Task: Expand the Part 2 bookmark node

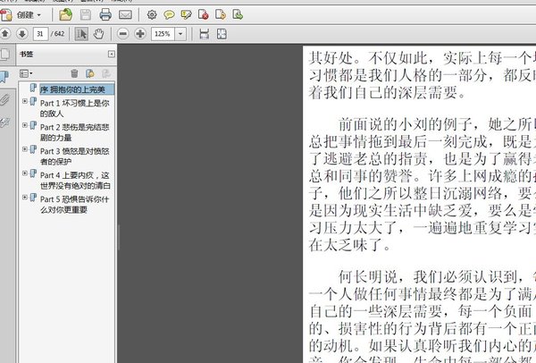Action: pyautogui.click(x=25, y=125)
